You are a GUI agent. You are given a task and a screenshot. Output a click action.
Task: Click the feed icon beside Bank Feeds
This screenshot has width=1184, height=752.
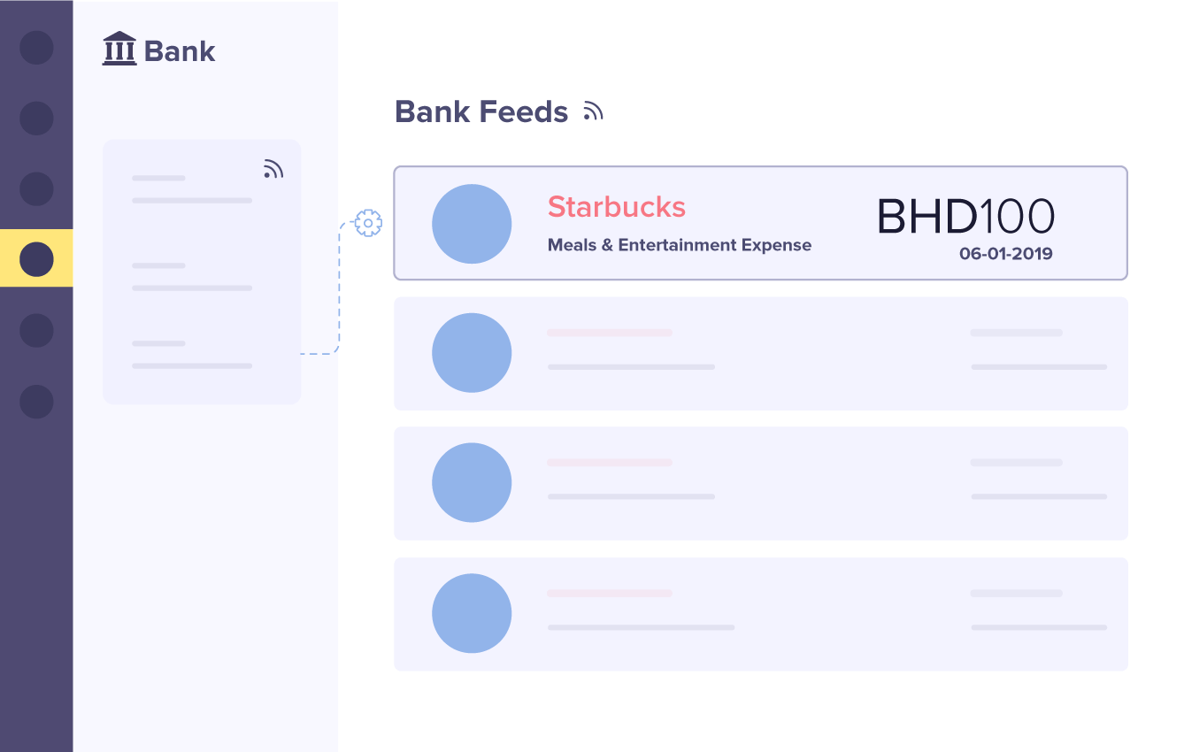coord(593,111)
